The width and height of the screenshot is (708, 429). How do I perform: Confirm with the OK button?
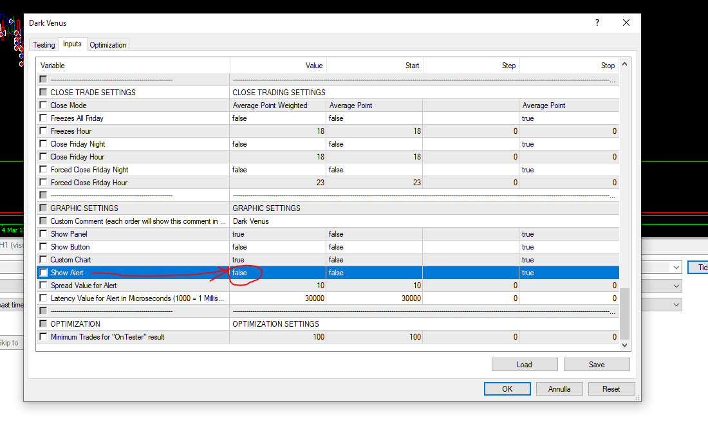(507, 389)
